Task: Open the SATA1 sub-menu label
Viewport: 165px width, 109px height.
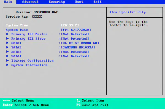Action: [x=16, y=43]
